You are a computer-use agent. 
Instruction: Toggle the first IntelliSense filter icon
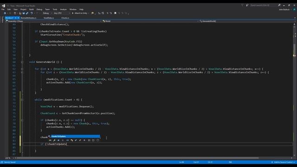[x=50, y=140]
